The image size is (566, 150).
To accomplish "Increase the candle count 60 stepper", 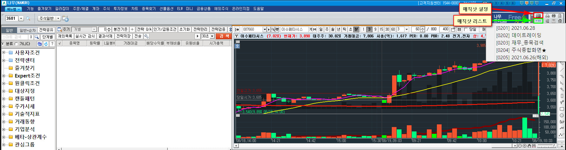I will tap(423, 28).
